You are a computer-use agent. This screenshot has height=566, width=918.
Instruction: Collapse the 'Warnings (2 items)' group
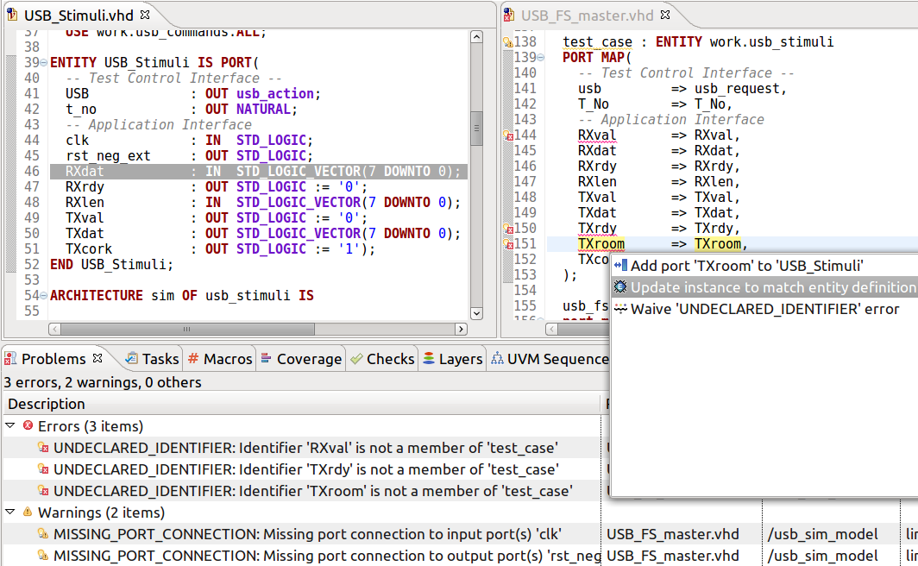(10, 512)
